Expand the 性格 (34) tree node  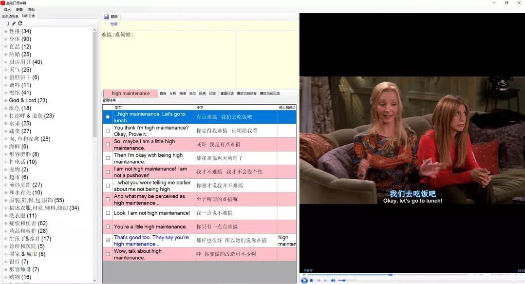(6, 32)
